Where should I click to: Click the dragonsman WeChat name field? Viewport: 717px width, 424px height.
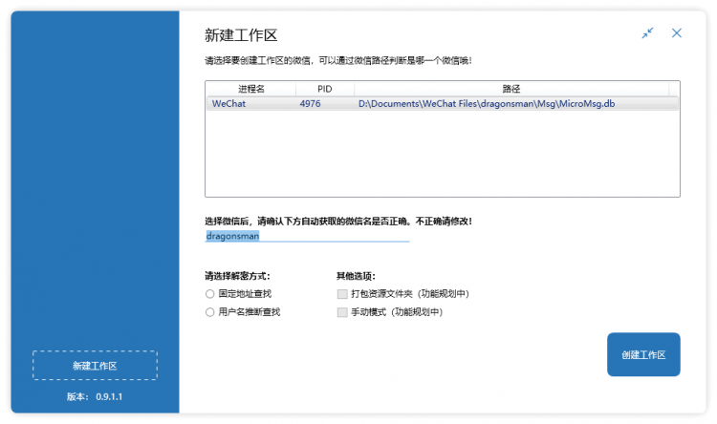coord(307,236)
